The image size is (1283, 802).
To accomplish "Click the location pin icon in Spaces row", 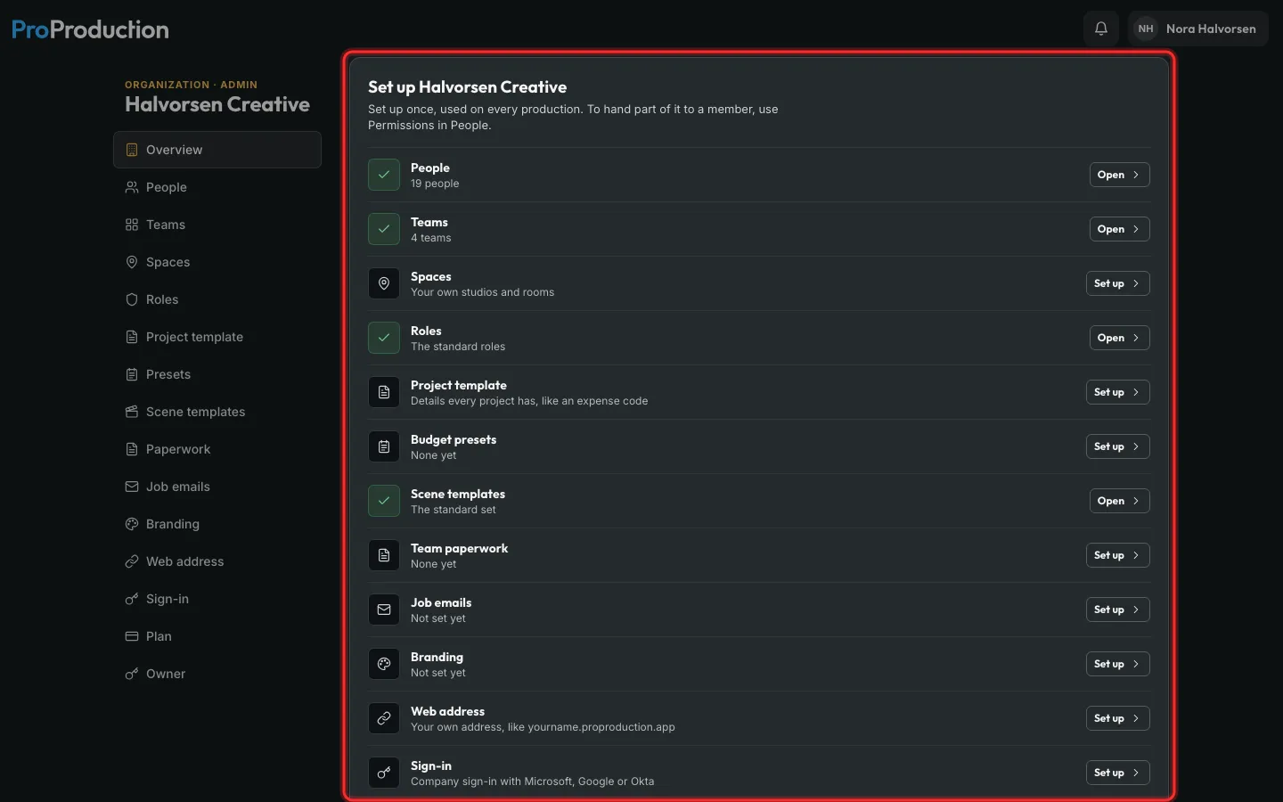I will point(384,283).
